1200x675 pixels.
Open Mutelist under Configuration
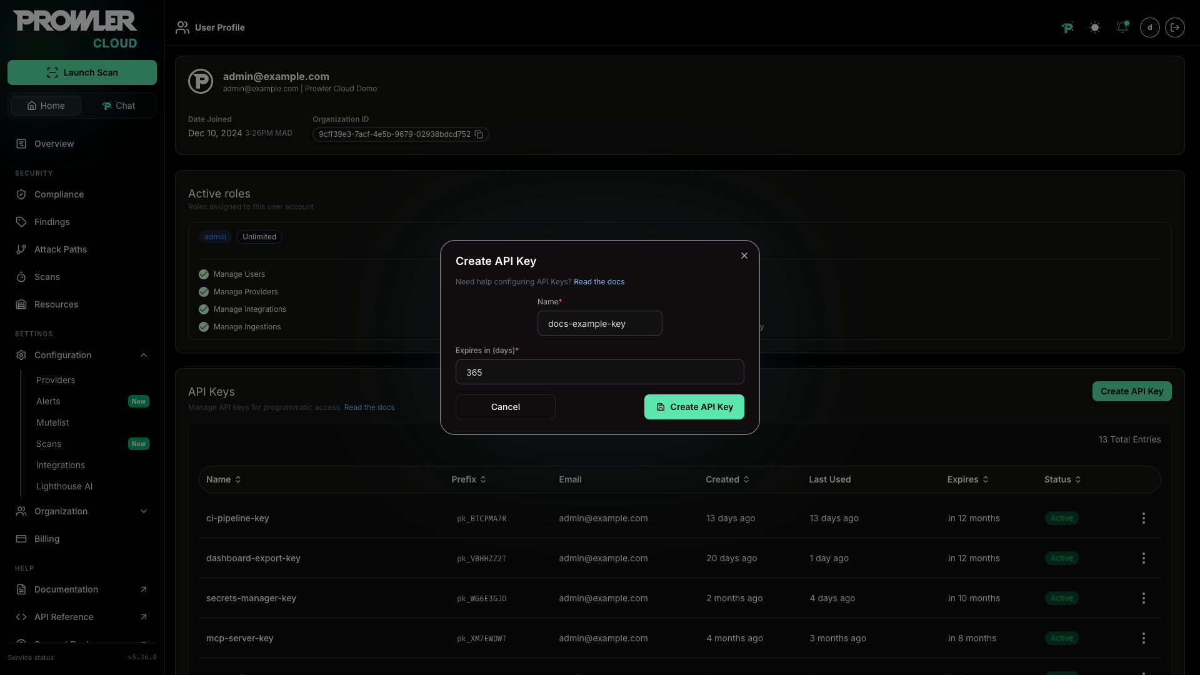point(52,422)
